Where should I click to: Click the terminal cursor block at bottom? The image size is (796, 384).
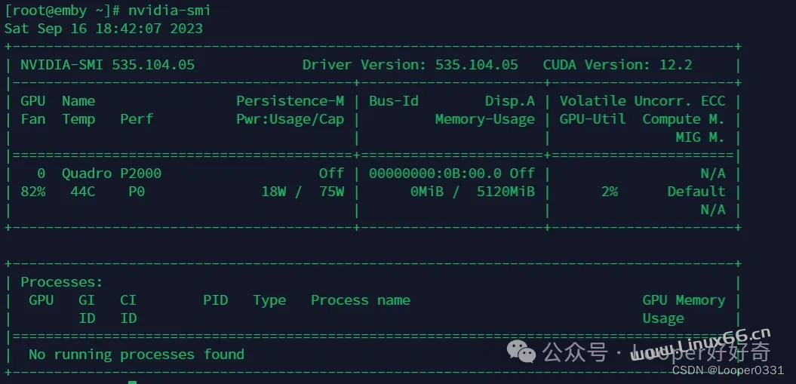tap(133, 382)
